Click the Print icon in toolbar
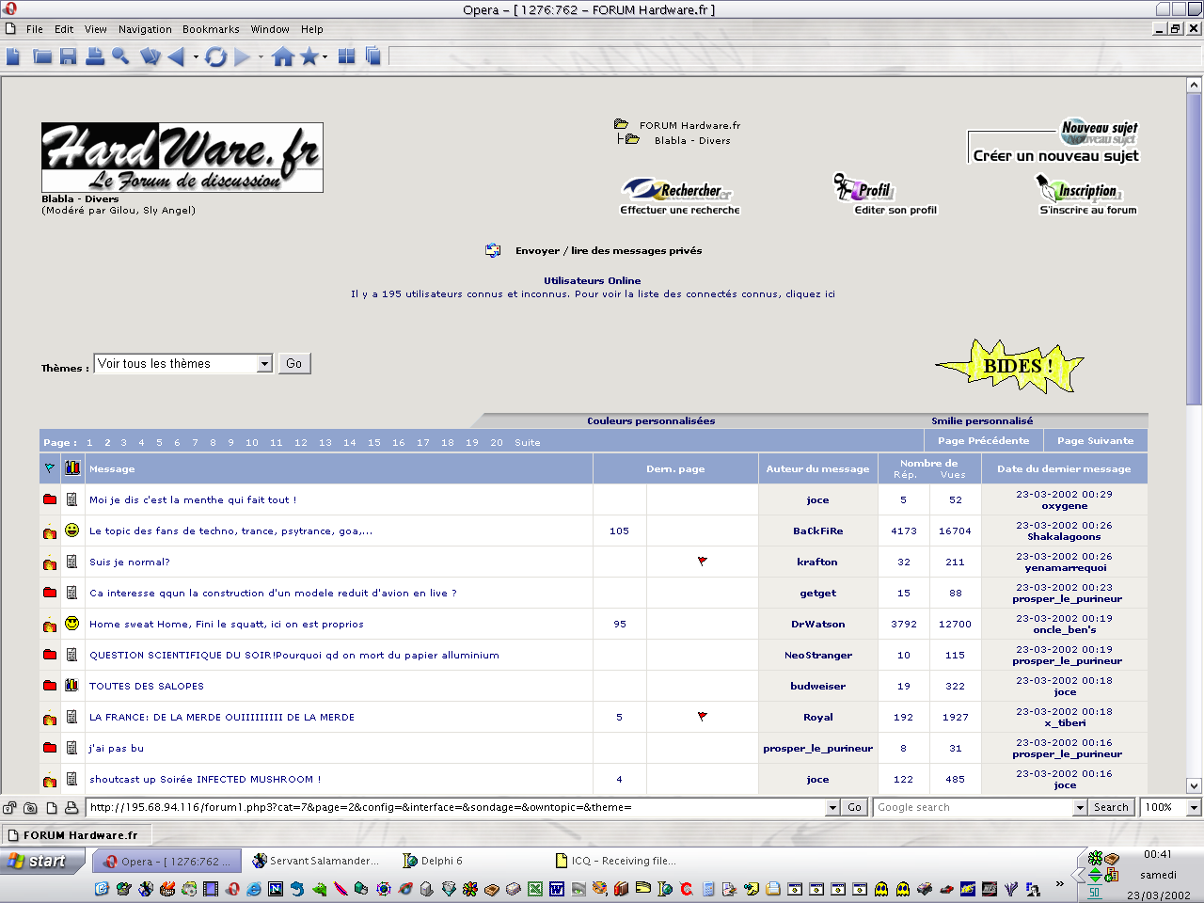The image size is (1204, 903). point(94,57)
